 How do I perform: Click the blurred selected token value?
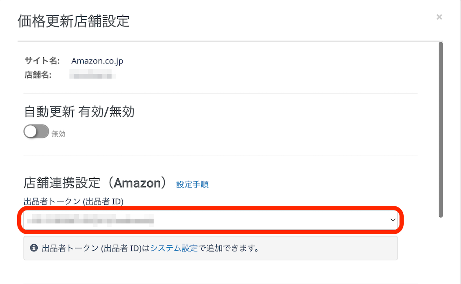click(x=90, y=220)
